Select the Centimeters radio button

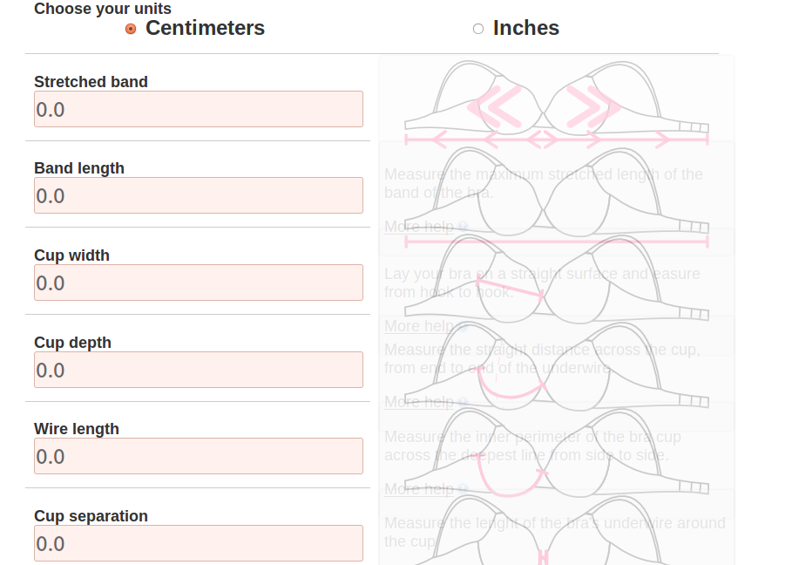[x=131, y=29]
